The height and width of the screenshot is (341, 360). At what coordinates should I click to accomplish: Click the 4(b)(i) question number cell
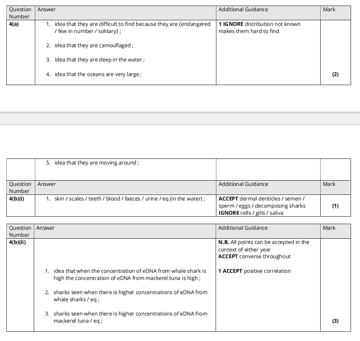tap(16, 199)
